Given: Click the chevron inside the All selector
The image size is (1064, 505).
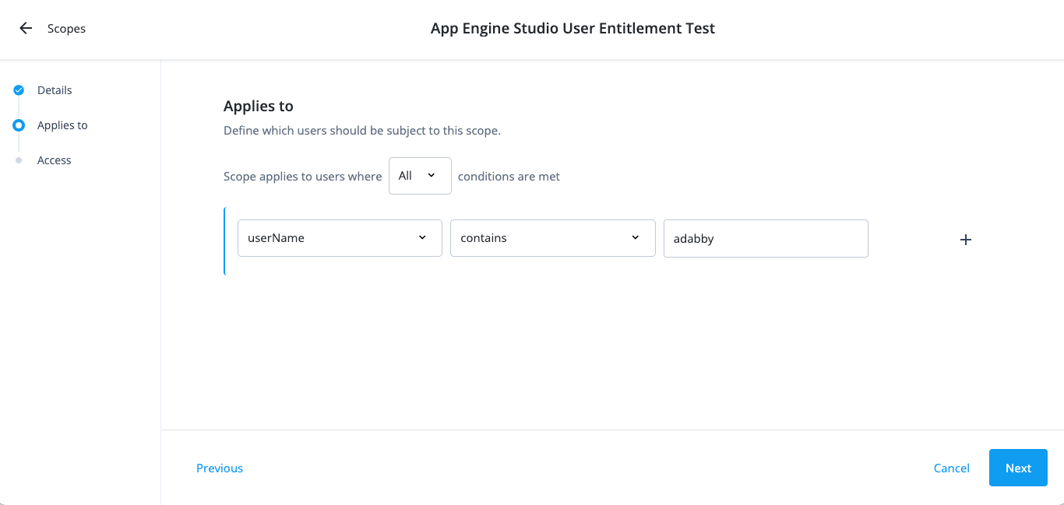Looking at the screenshot, I should 430,175.
